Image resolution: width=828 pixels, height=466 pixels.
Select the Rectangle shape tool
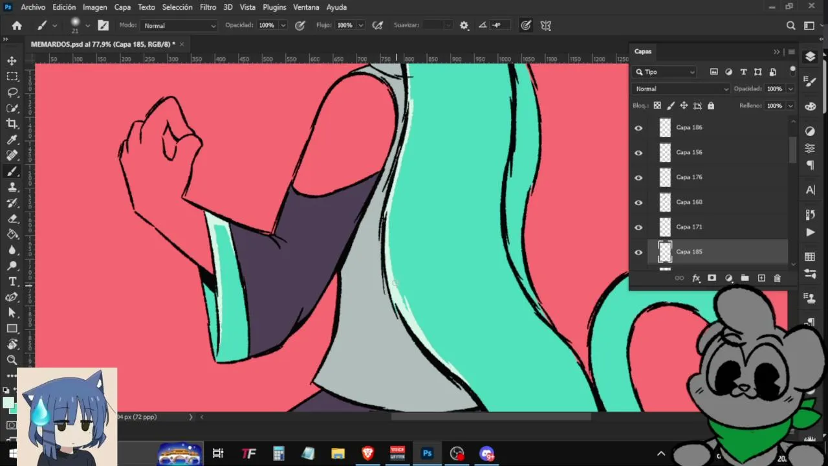(12, 329)
